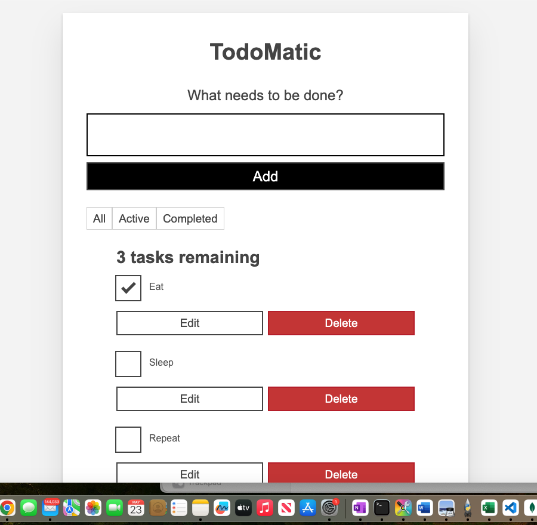The height and width of the screenshot is (525, 537).
Task: Open the Calendar app
Action: click(135, 508)
